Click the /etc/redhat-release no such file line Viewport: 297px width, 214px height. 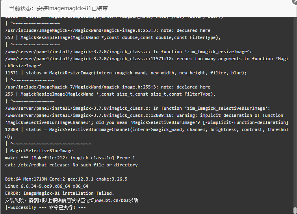click(x=71, y=165)
